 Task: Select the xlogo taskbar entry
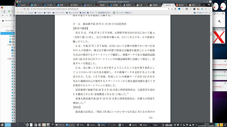(x=154, y=125)
